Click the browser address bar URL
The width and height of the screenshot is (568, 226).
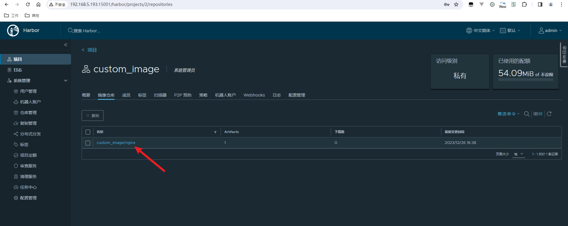121,4
